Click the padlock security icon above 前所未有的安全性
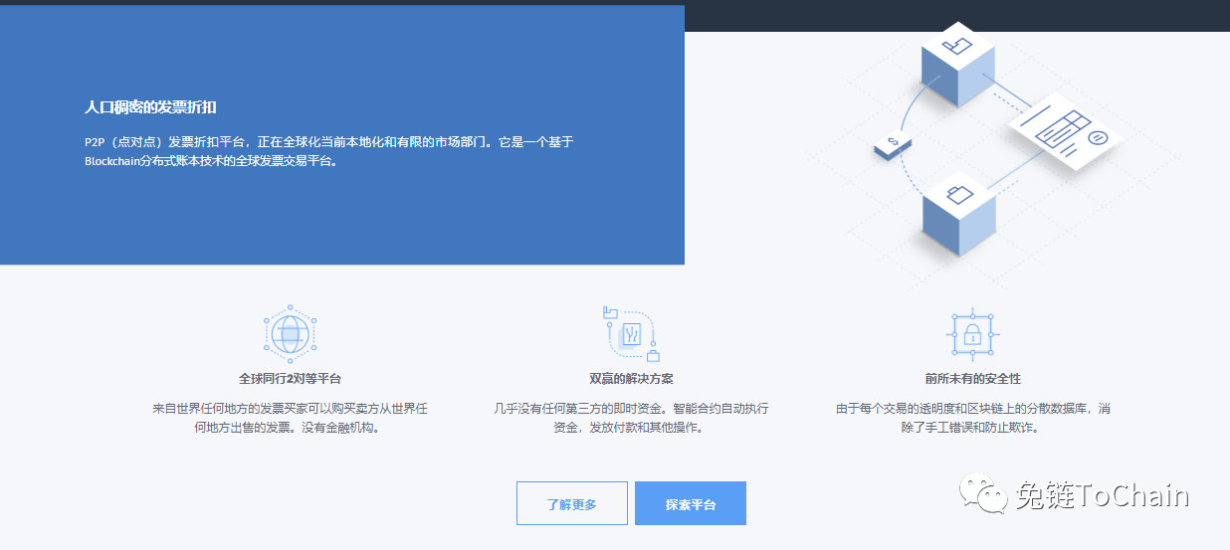The width and height of the screenshot is (1230, 550). (x=973, y=334)
